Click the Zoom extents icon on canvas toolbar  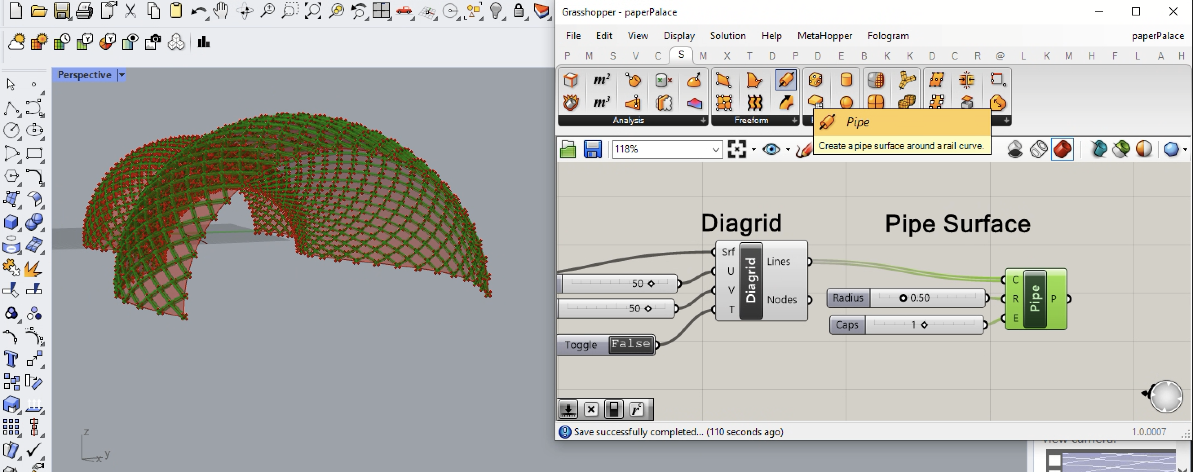[x=736, y=149]
